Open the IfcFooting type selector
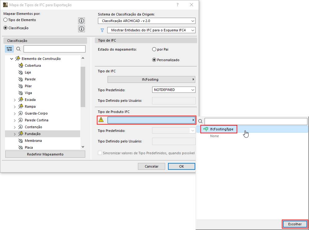Viewport: 309px width, 230px height. [151, 79]
